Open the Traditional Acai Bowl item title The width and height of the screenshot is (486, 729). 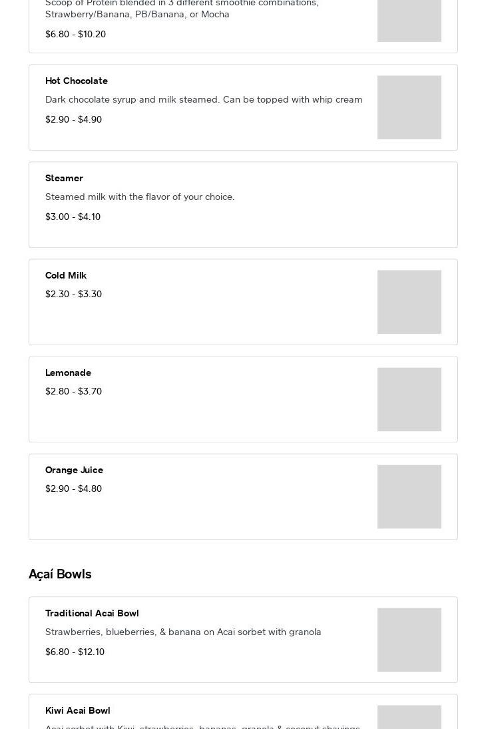tap(92, 613)
